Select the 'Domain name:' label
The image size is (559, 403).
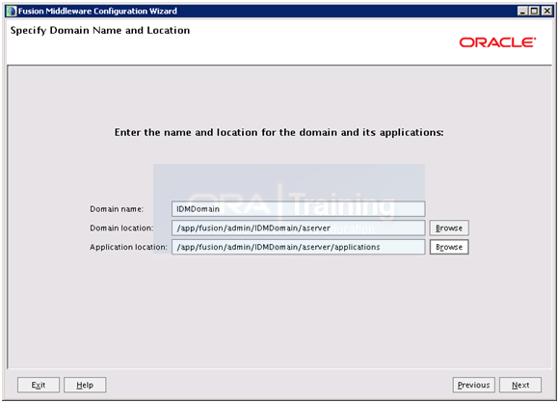click(x=117, y=209)
